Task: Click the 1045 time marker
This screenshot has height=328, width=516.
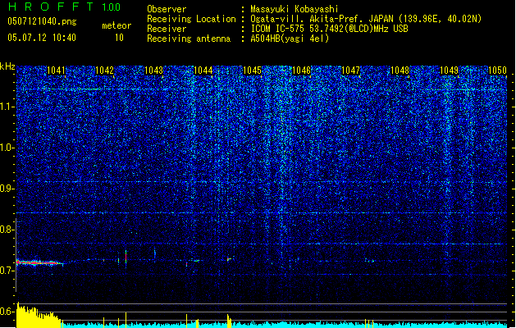Action: 252,71
